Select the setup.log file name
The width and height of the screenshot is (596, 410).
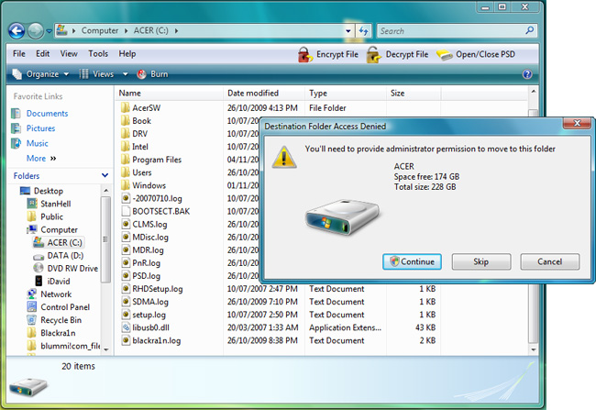point(149,315)
